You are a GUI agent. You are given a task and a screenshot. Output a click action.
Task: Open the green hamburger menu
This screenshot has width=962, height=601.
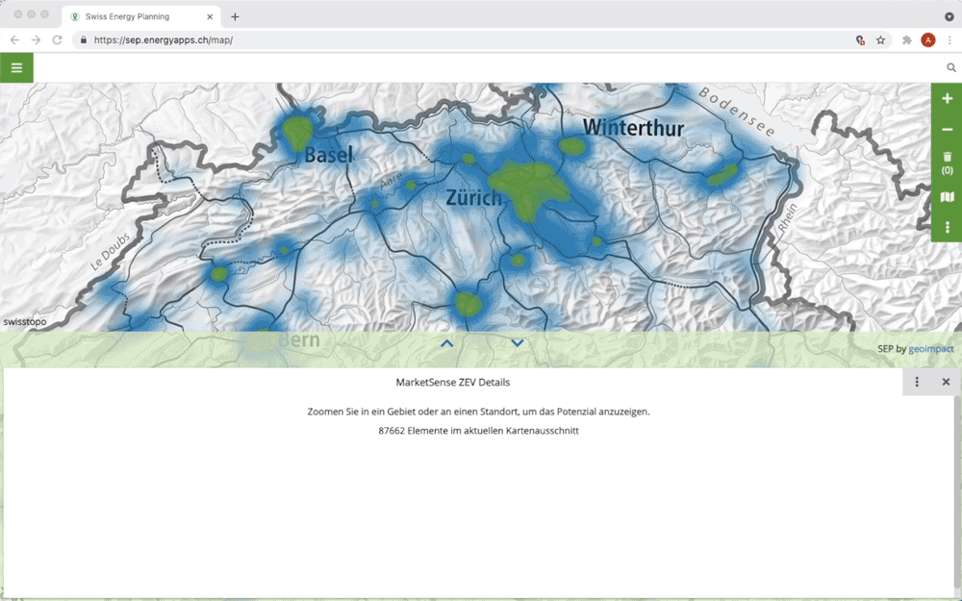[x=16, y=67]
